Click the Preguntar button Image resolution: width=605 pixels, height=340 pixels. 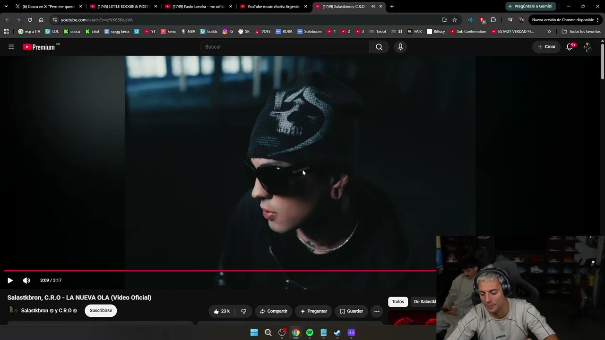click(x=313, y=311)
